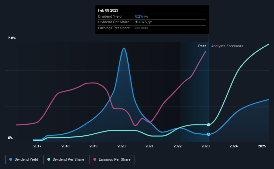Image resolution: width=274 pixels, height=169 pixels.
Task: Click the 'Dividend Per Share' tooltip row label
Action: click(114, 22)
